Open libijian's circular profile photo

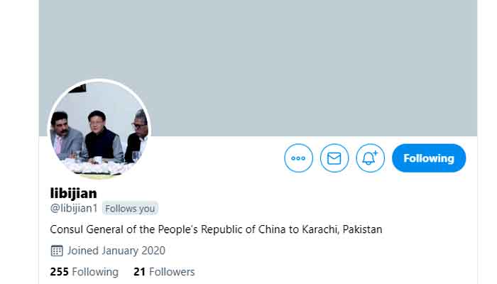tap(99, 130)
